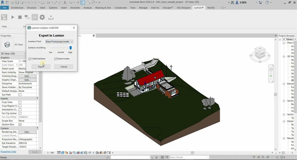Click the Print icon in quick access toolbar
297x160 pixels.
point(43,3)
